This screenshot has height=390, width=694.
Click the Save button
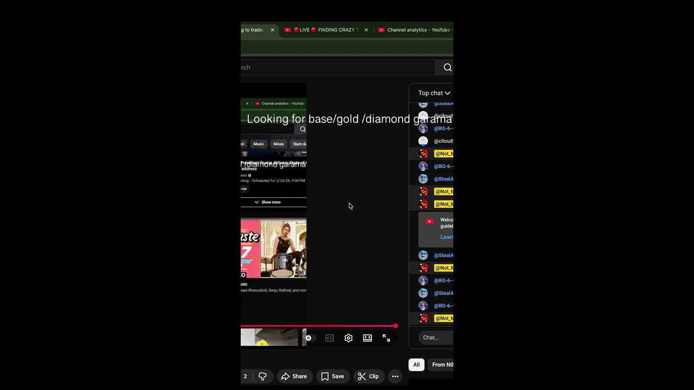pyautogui.click(x=332, y=376)
